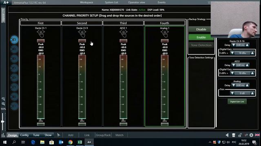The image size is (261, 146).
Task: Open Excel from the taskbar
Action: click(80, 142)
